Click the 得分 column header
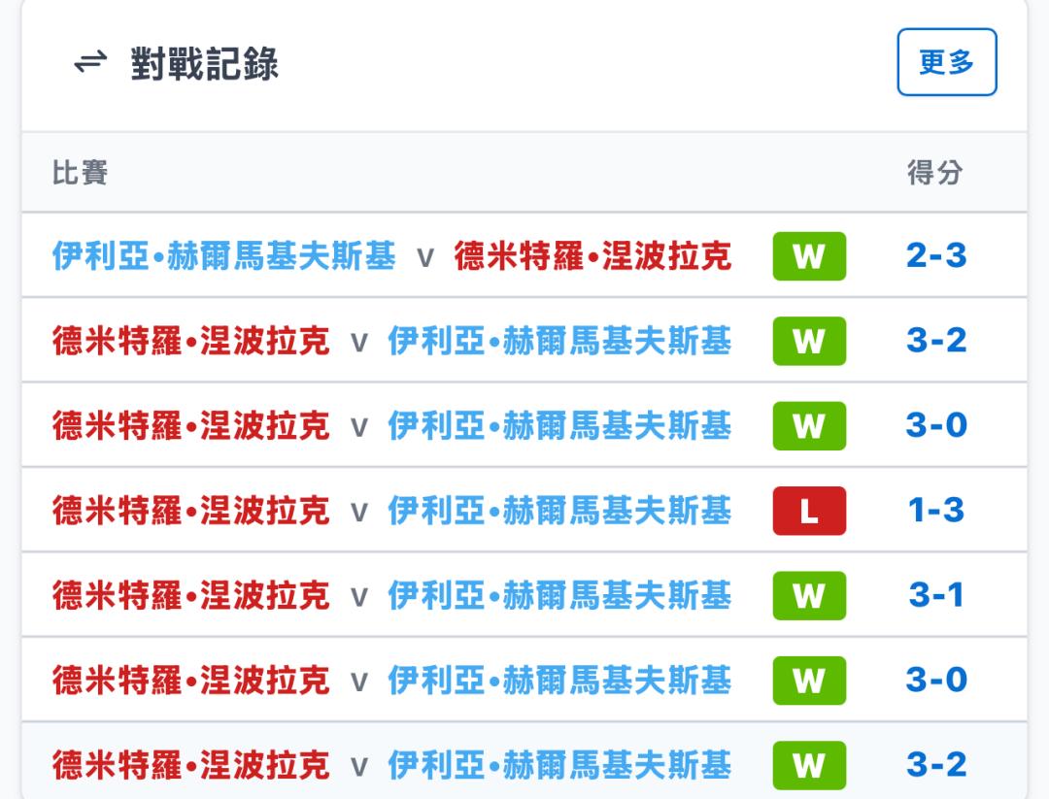 click(x=934, y=173)
